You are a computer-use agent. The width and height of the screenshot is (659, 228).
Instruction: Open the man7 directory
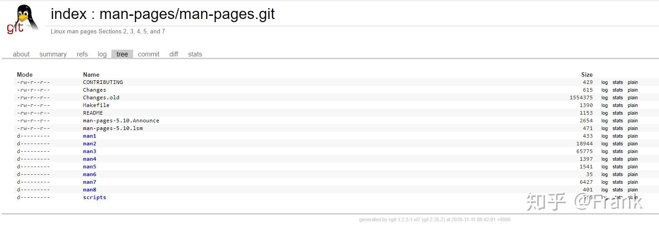click(x=90, y=182)
